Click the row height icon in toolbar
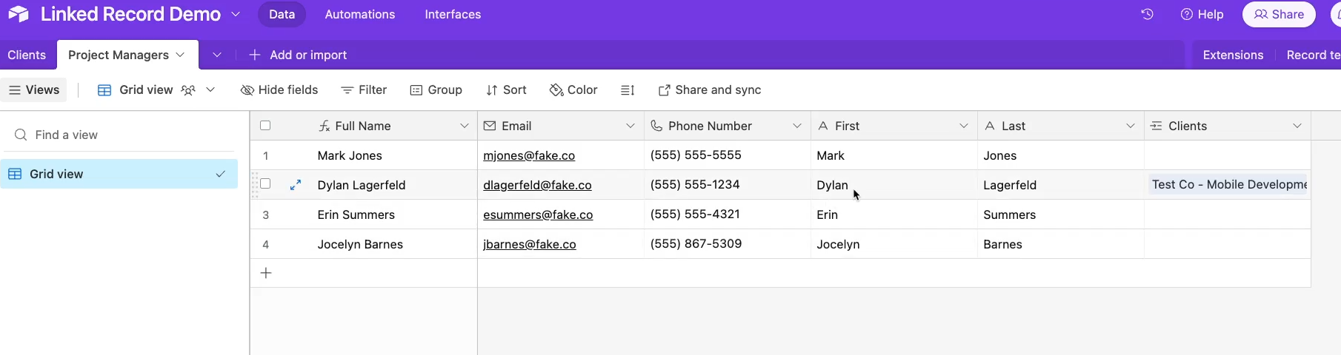 pyautogui.click(x=628, y=90)
